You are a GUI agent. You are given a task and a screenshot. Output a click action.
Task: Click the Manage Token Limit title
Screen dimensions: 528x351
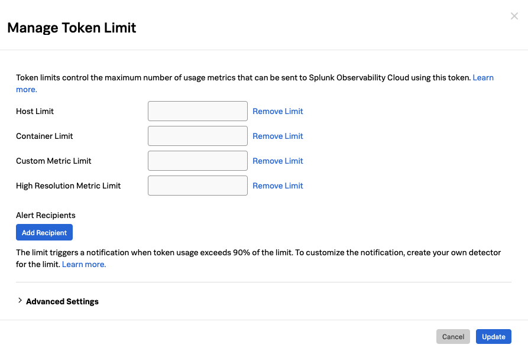(x=71, y=28)
